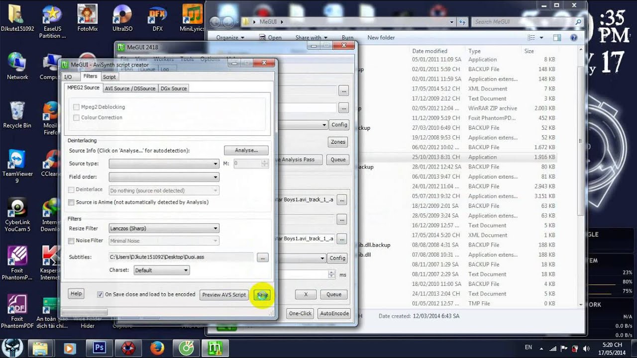Click Zones in the MeGUI window
The width and height of the screenshot is (637, 358).
338,142
